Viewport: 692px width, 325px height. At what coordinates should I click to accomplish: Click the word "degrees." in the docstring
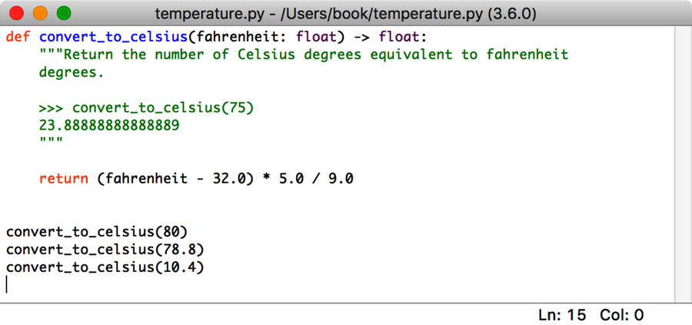72,73
